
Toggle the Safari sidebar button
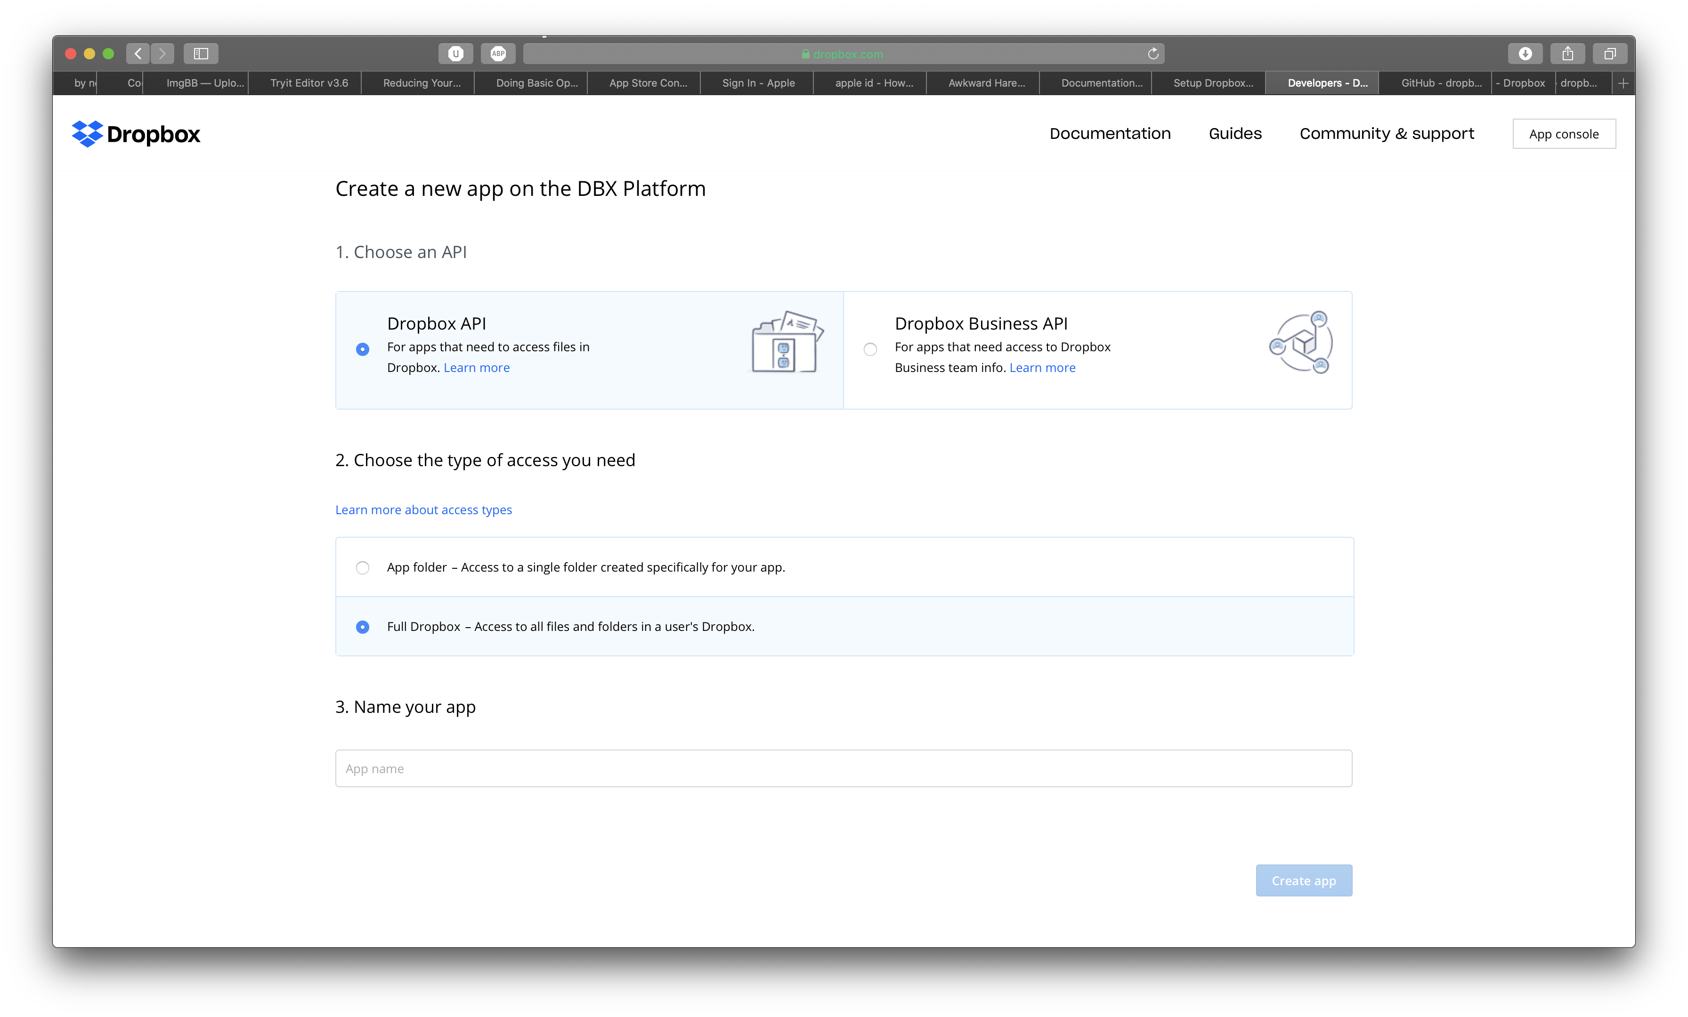[x=201, y=53]
